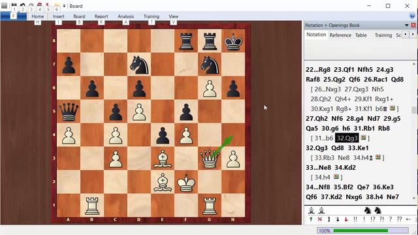This screenshot has height=235, width=418.
Task: Select move 33.Ke1 in notation
Action: click(359, 148)
